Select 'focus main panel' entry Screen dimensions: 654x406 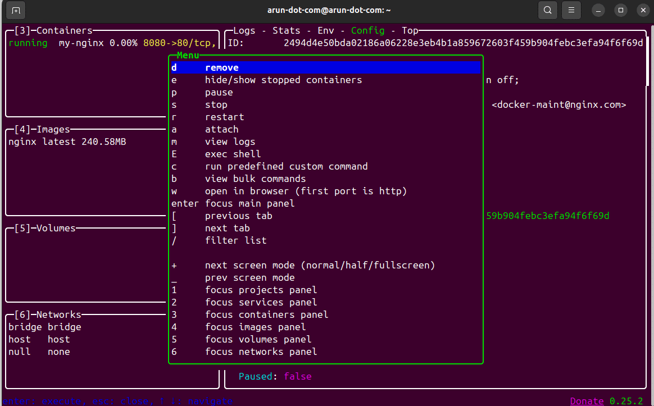click(326, 203)
